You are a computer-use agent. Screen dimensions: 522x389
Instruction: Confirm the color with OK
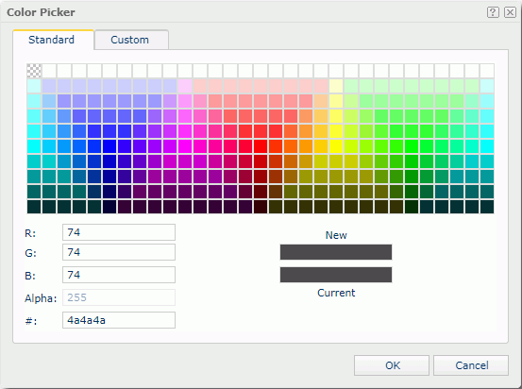click(392, 365)
